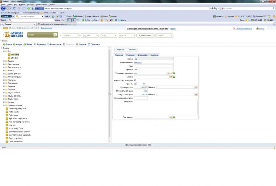
Task: Click pencil edit icon beside Единица измерения
Action: (171, 73)
